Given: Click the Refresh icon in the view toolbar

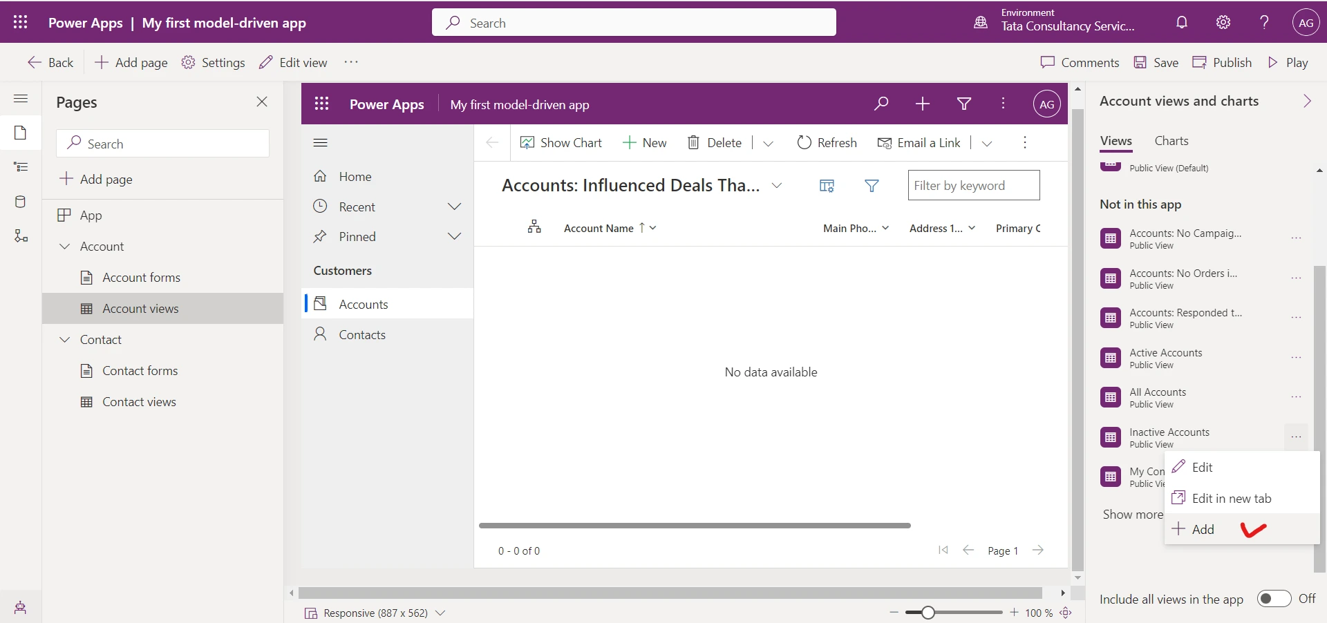Looking at the screenshot, I should click(x=804, y=142).
